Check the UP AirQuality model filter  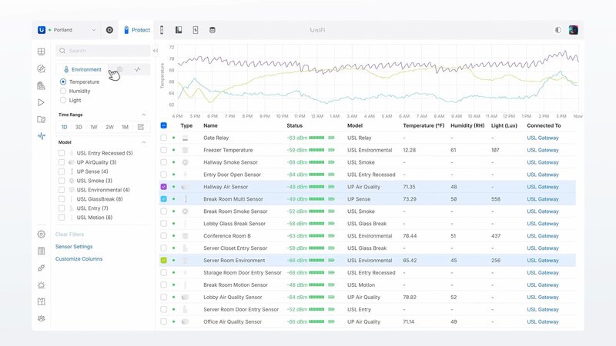pyautogui.click(x=62, y=162)
